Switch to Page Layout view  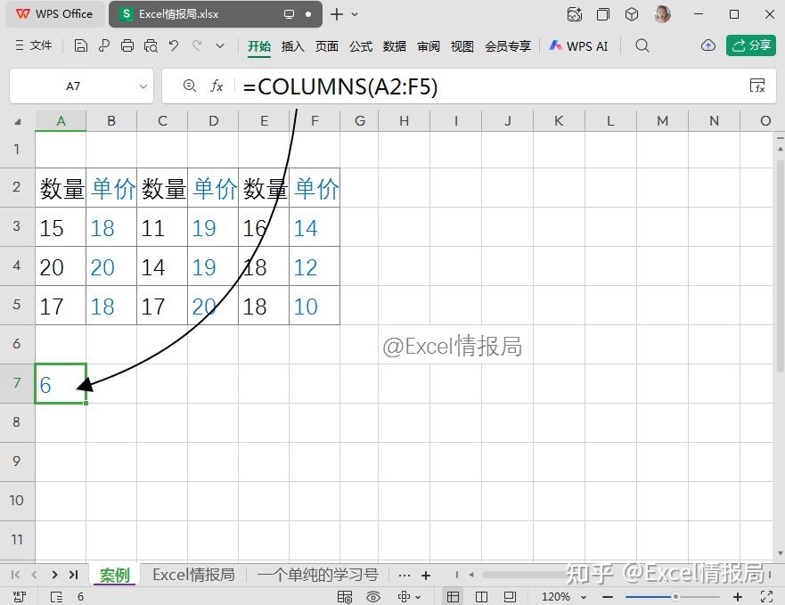pos(510,596)
